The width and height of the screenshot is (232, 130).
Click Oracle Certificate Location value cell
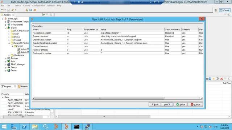pyautogui.click(x=132, y=43)
